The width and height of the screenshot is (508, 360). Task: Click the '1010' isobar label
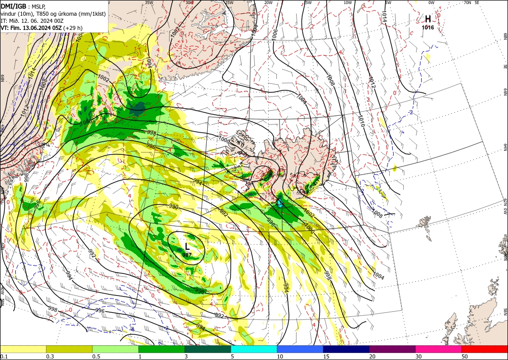click(x=362, y=121)
